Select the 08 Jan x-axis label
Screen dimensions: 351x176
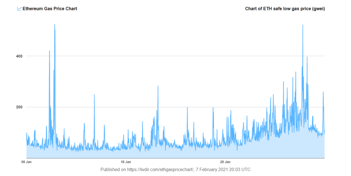pyautogui.click(x=26, y=162)
